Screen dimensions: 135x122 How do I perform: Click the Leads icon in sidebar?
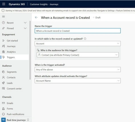tap(3, 83)
